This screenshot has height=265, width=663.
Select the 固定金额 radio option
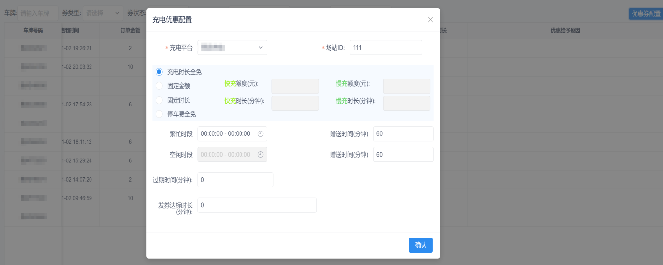pos(159,86)
